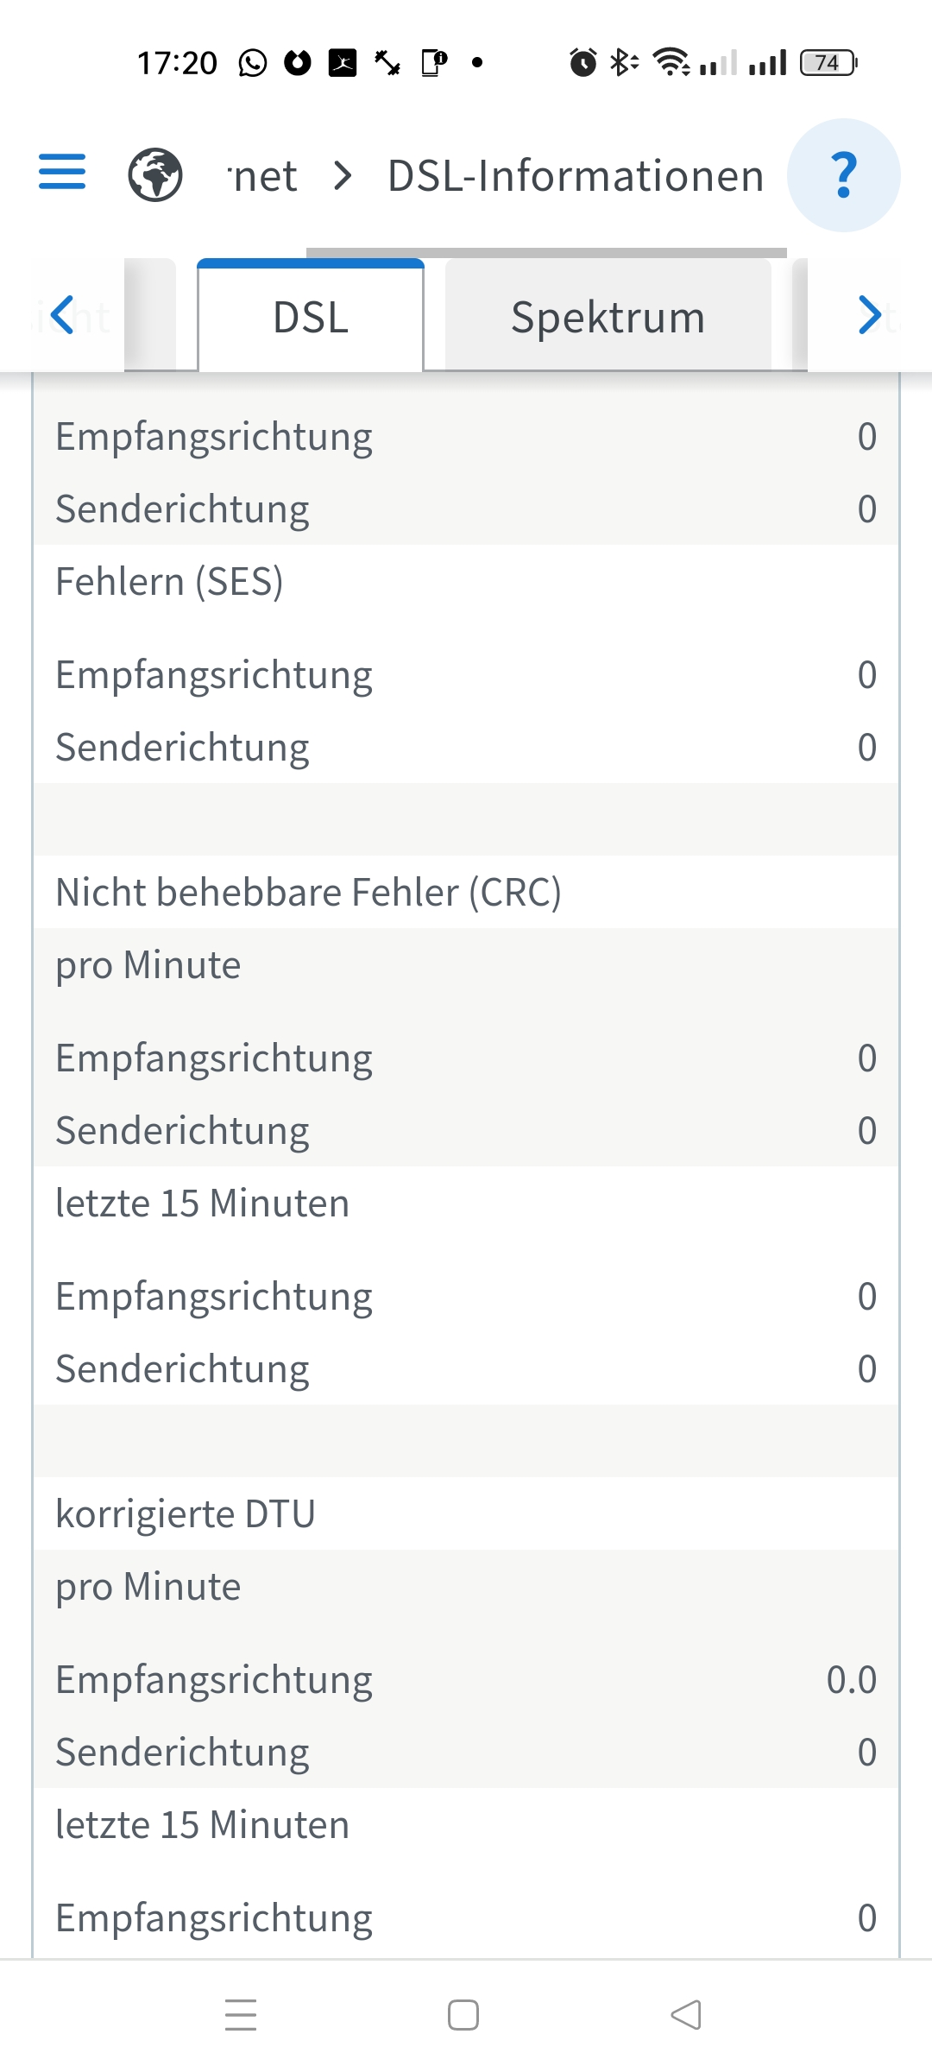Screen dimensions: 932x2072
Task: Tap the battery indicator showing 74
Action: (x=828, y=63)
